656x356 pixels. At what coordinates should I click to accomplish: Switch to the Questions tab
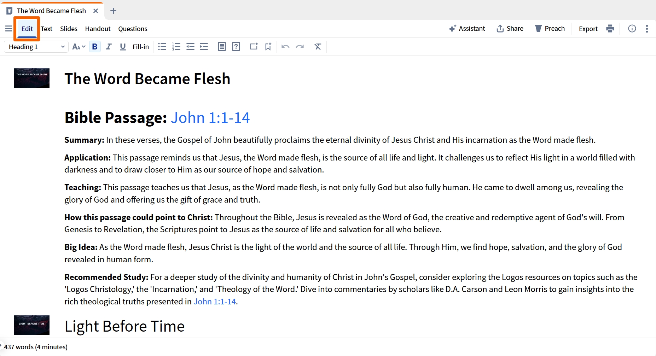(133, 29)
